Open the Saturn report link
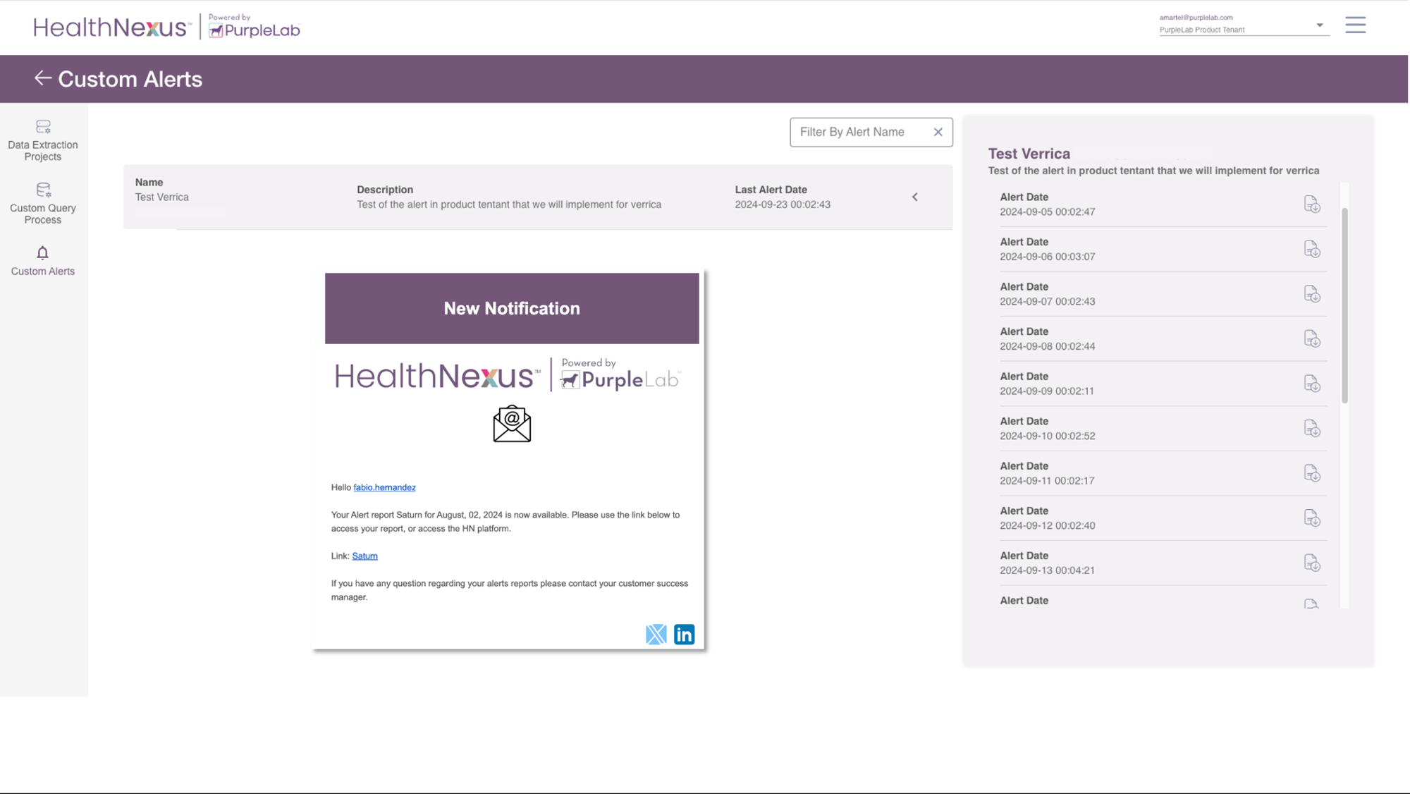The height and width of the screenshot is (794, 1410). click(364, 556)
